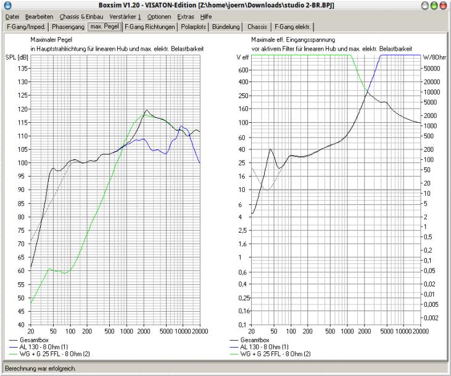
Task: Select the max. Pegel tab
Action: pos(104,27)
